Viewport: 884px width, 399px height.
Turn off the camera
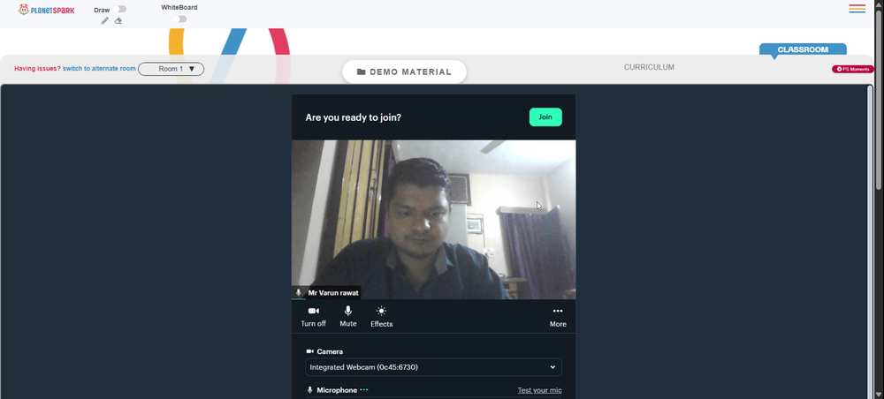314,317
